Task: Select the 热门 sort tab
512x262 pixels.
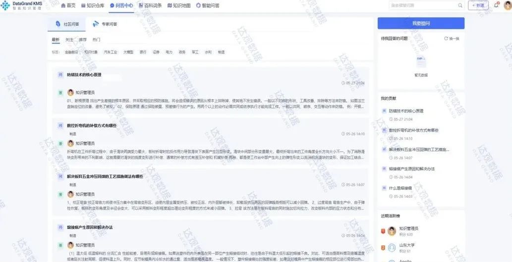Action: [x=96, y=40]
